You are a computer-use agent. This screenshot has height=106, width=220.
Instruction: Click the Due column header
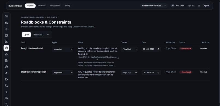[144, 42]
